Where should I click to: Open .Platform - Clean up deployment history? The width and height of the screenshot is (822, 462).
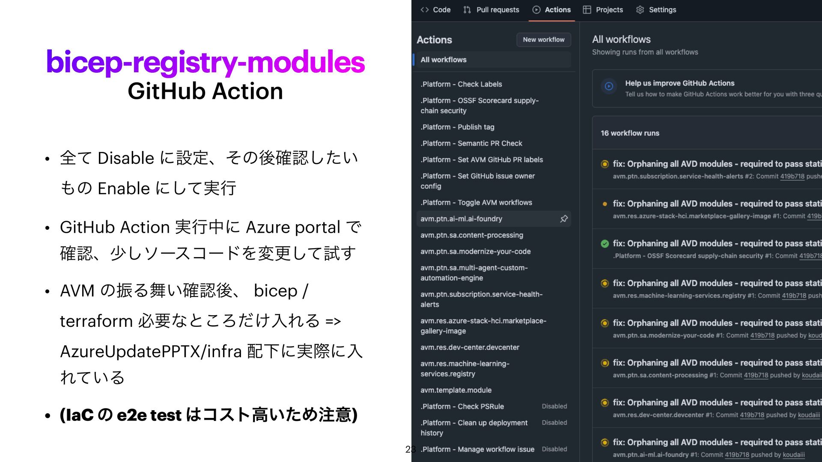pyautogui.click(x=474, y=428)
